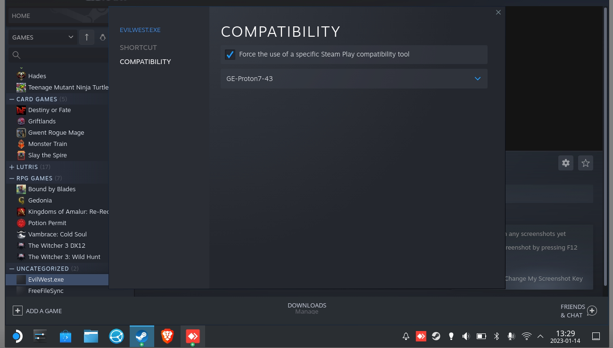Image resolution: width=613 pixels, height=348 pixels.
Task: Click Add a Game button
Action: (37, 311)
